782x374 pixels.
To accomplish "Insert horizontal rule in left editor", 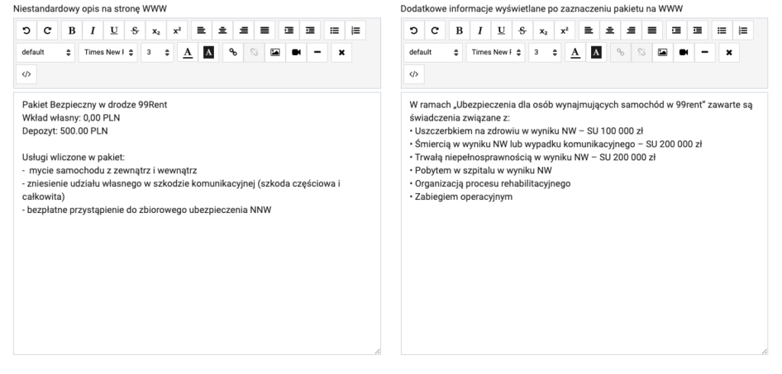I will [316, 53].
